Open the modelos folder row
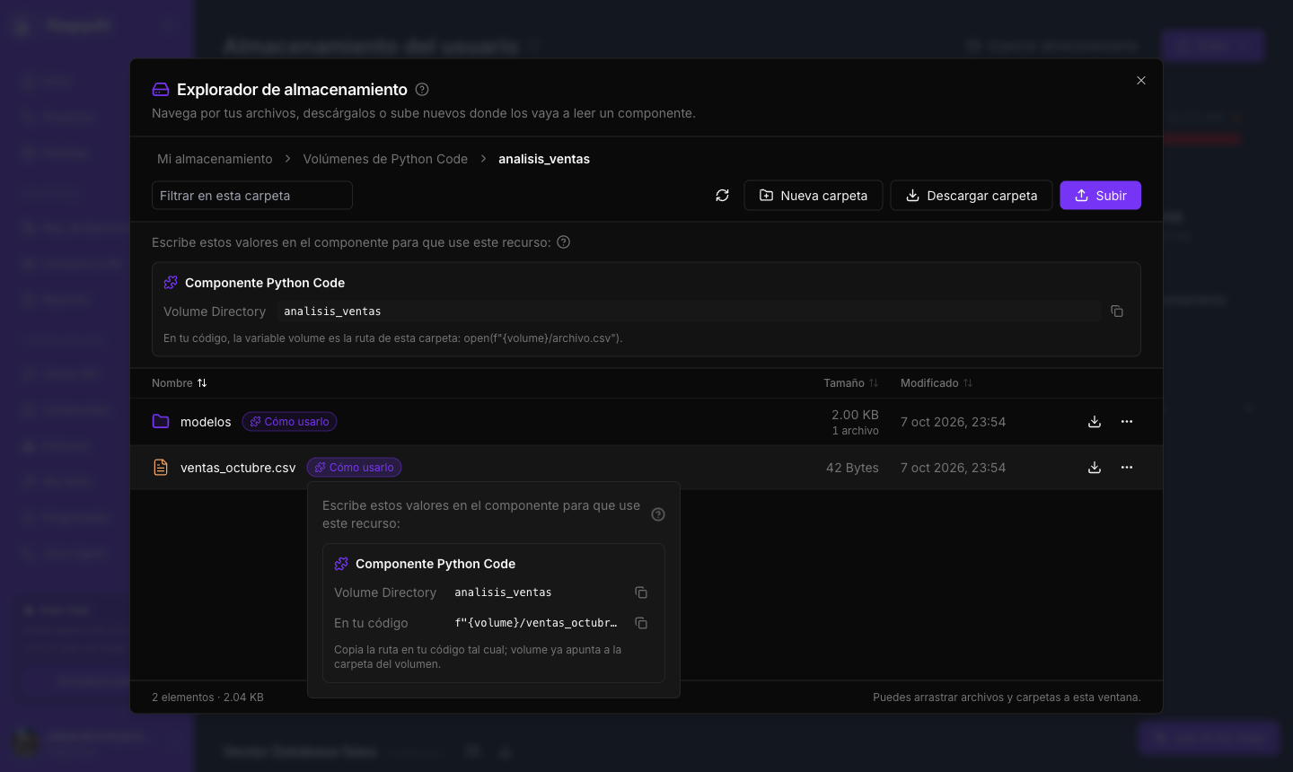The width and height of the screenshot is (1293, 772). 646,422
